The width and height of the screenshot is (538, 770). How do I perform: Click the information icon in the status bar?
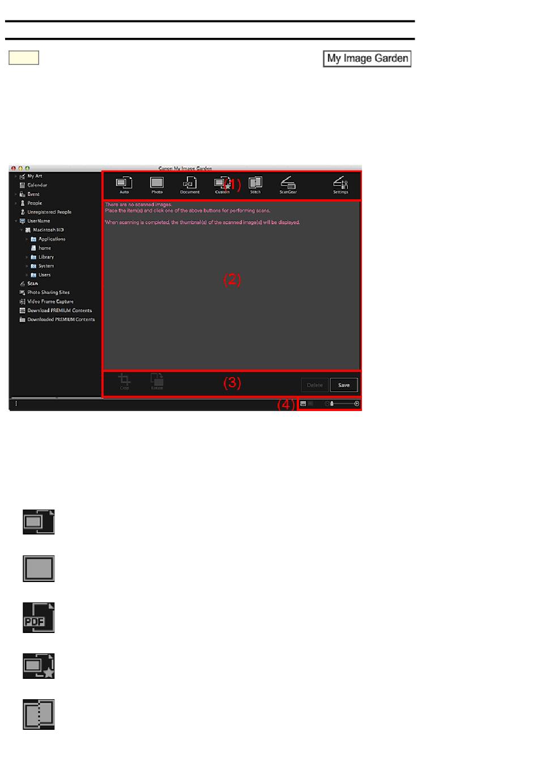pos(16,404)
